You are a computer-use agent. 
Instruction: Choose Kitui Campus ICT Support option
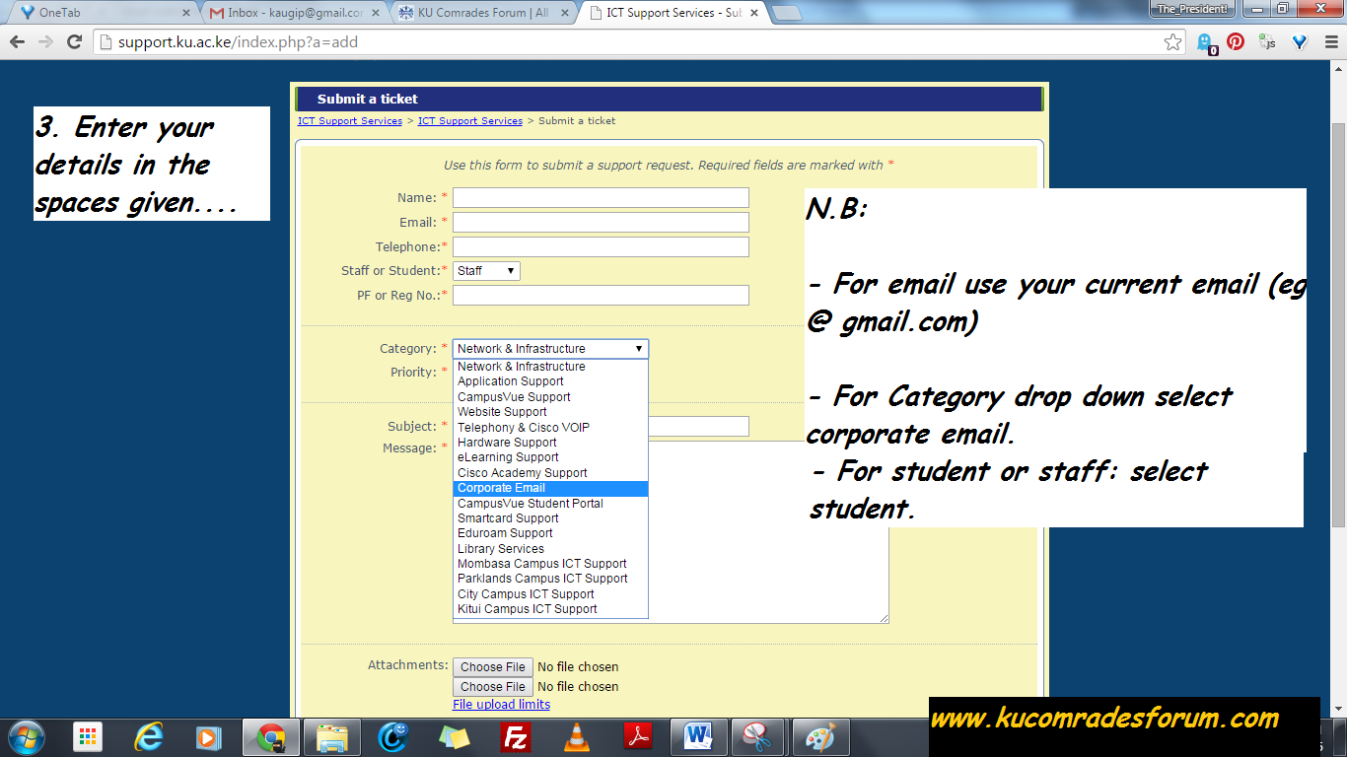click(x=550, y=609)
